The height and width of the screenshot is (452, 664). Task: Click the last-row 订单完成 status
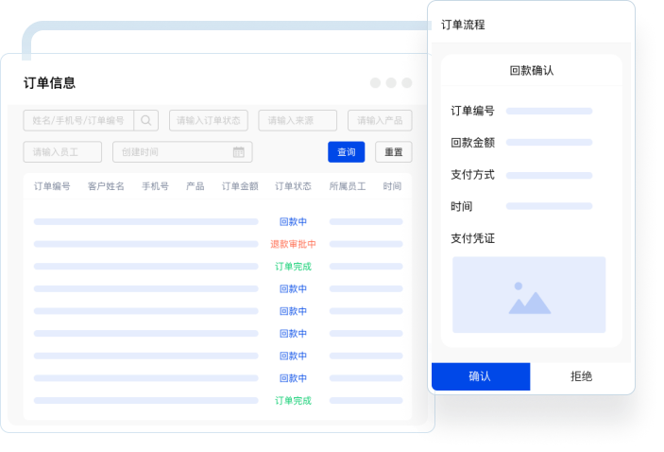293,401
